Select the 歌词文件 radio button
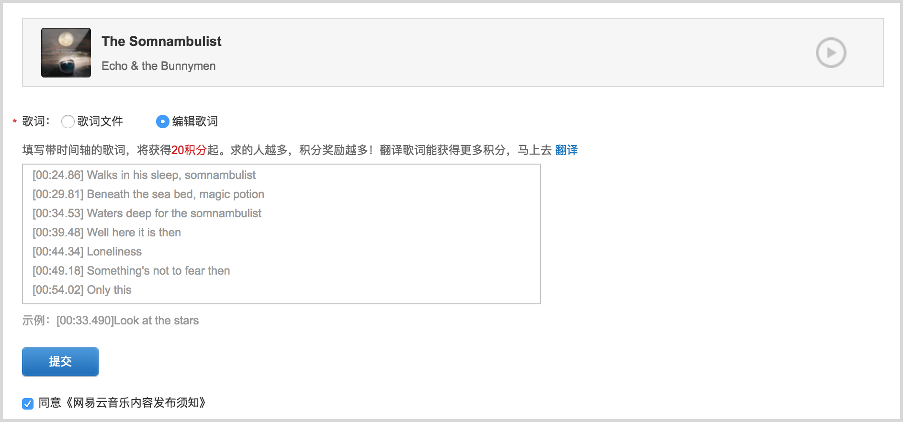This screenshot has width=903, height=422. click(68, 122)
